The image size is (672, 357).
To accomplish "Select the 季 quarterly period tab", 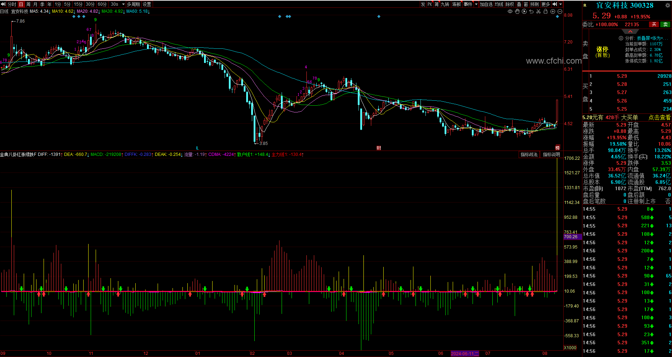I will tap(42, 4).
